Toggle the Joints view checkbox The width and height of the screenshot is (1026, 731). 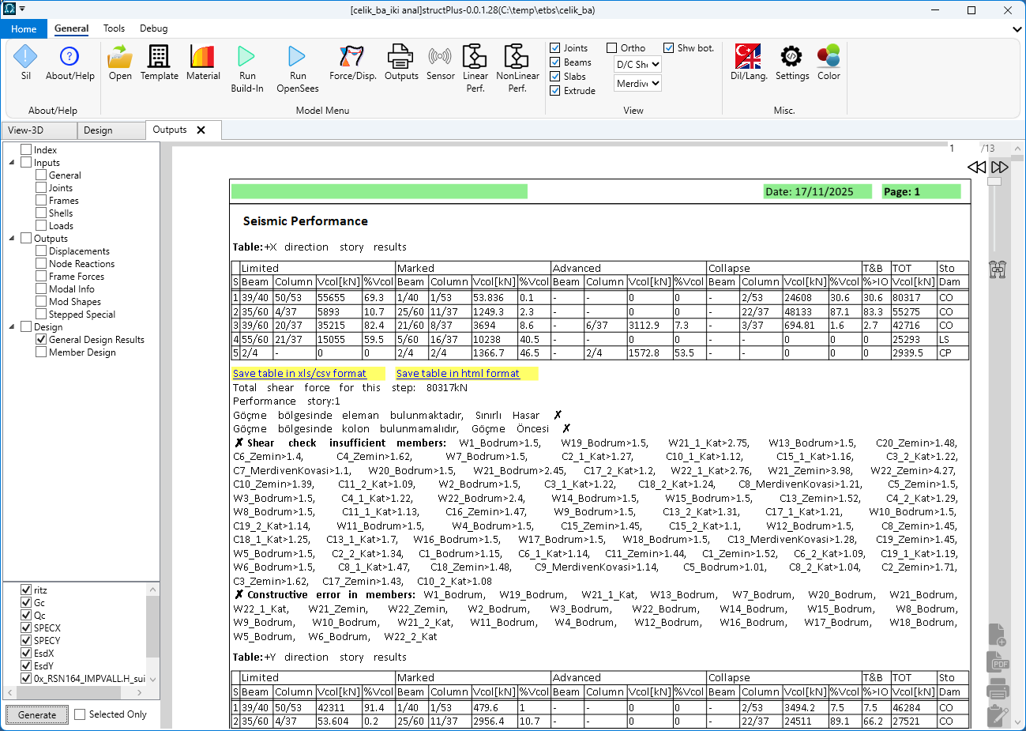pyautogui.click(x=555, y=48)
